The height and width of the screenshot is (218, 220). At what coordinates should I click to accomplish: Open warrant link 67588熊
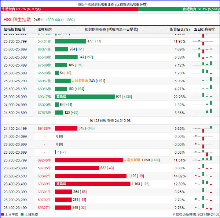click(44, 65)
